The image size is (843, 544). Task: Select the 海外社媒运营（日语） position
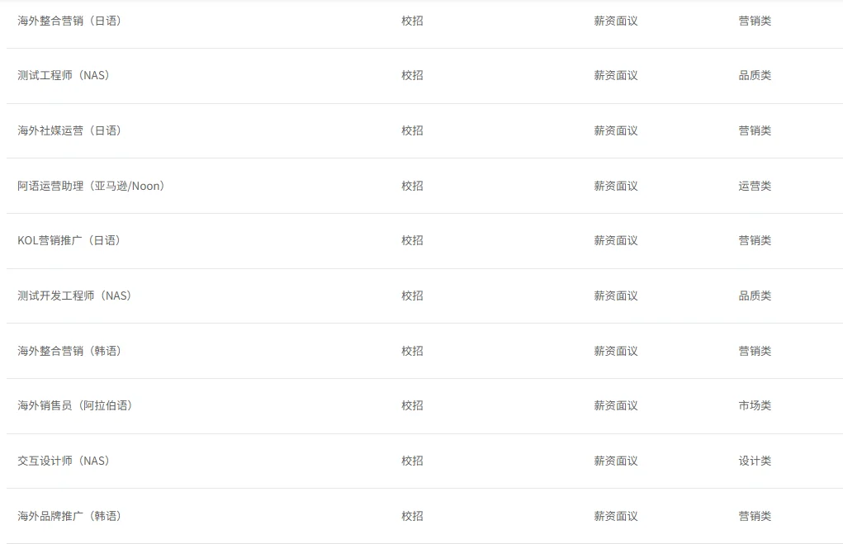coord(69,130)
